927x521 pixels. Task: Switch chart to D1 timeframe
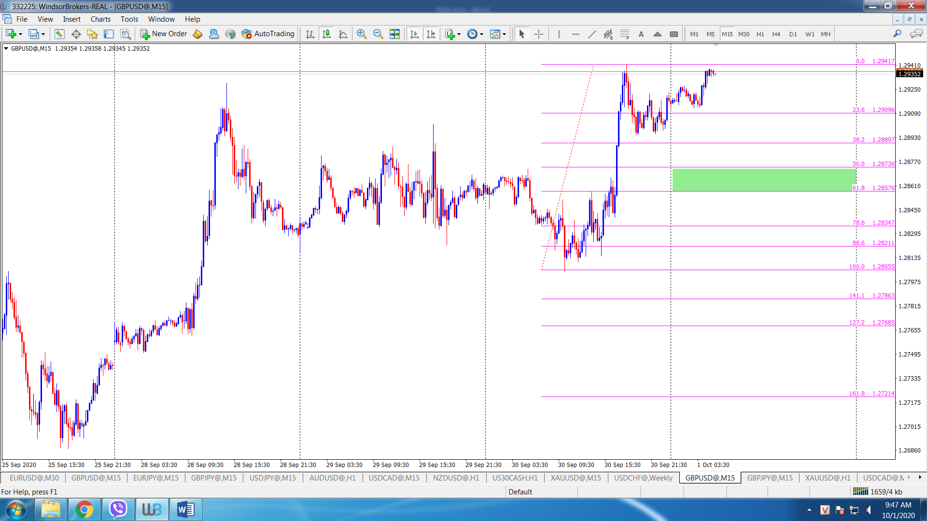pyautogui.click(x=793, y=34)
